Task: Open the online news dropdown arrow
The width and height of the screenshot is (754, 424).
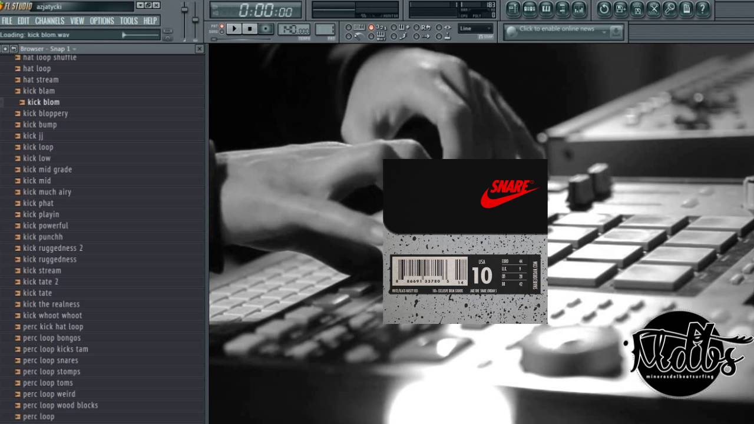Action: (604, 32)
